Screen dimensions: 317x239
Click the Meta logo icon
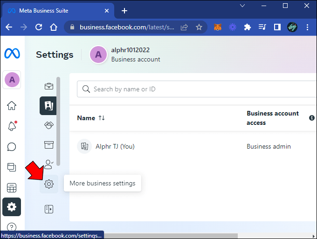[12, 53]
